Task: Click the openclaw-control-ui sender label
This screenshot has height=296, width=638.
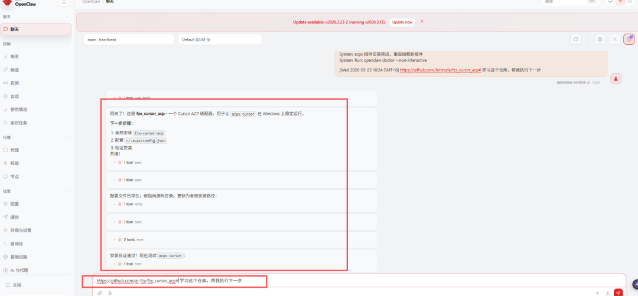Action: (573, 82)
